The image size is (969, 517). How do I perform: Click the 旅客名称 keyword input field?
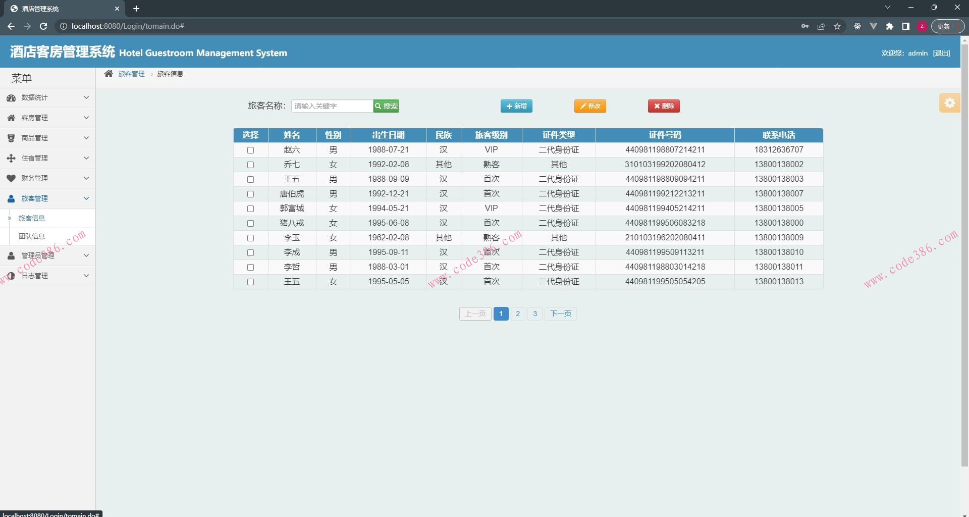click(x=332, y=106)
